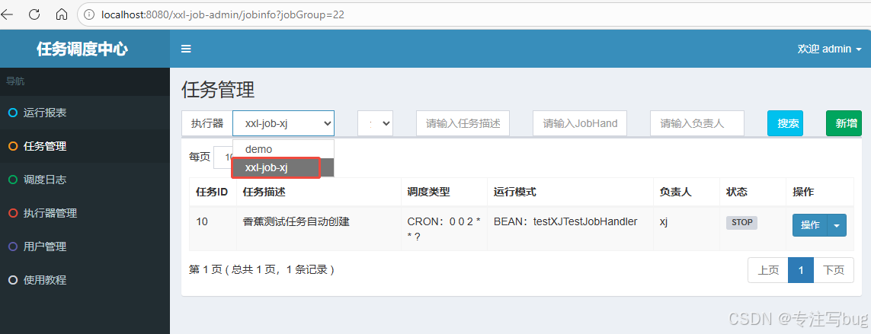Go back with the browser back arrow
Image resolution: width=871 pixels, height=334 pixels.
coord(7,14)
